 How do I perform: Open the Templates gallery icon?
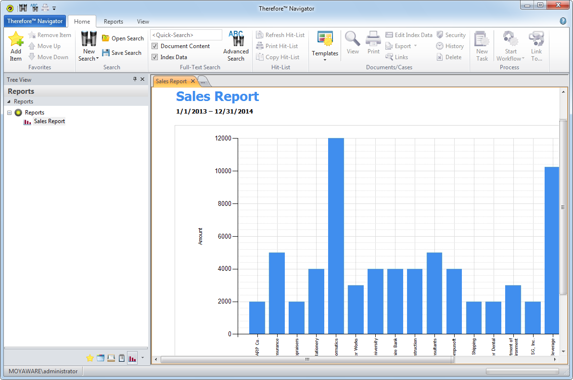325,39
